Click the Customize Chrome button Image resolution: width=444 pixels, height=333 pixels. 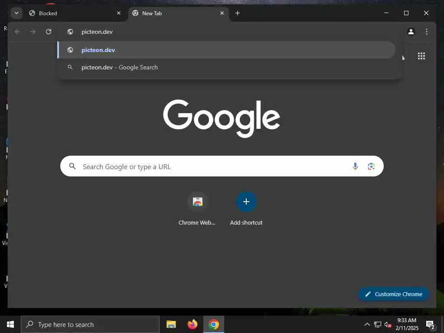pyautogui.click(x=394, y=294)
